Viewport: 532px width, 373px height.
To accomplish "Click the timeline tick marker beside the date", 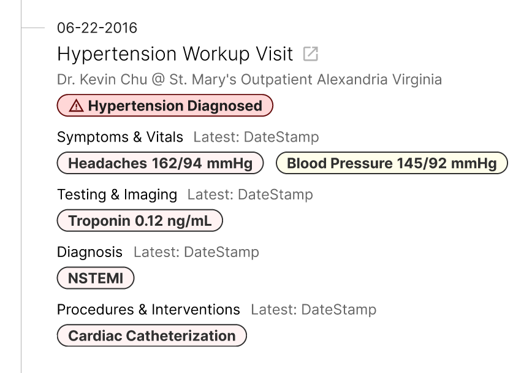I will pos(33,28).
